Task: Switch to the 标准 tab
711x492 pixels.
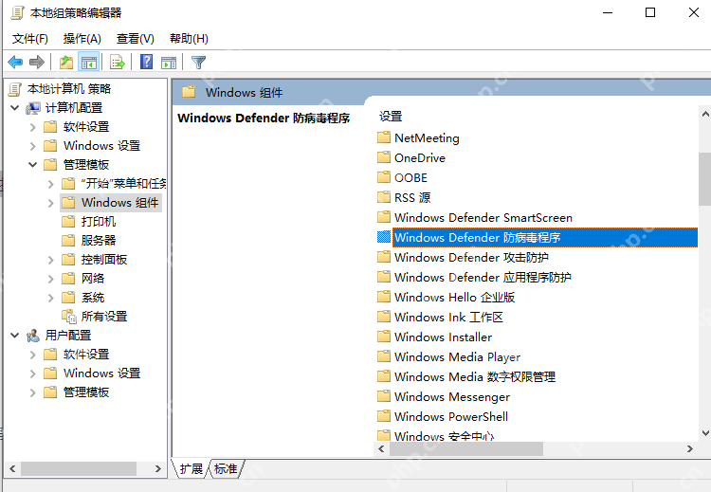Action: (226, 468)
